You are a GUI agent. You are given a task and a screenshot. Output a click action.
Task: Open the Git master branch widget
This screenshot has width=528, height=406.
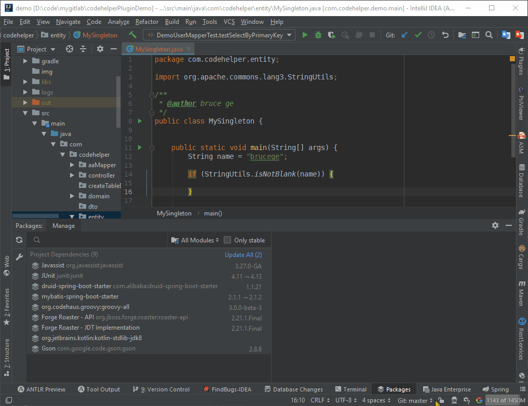[415, 400]
